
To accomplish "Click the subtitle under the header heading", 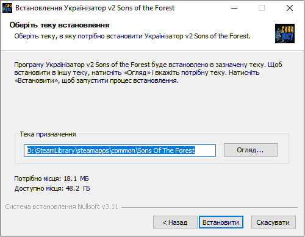I will click(x=132, y=36).
